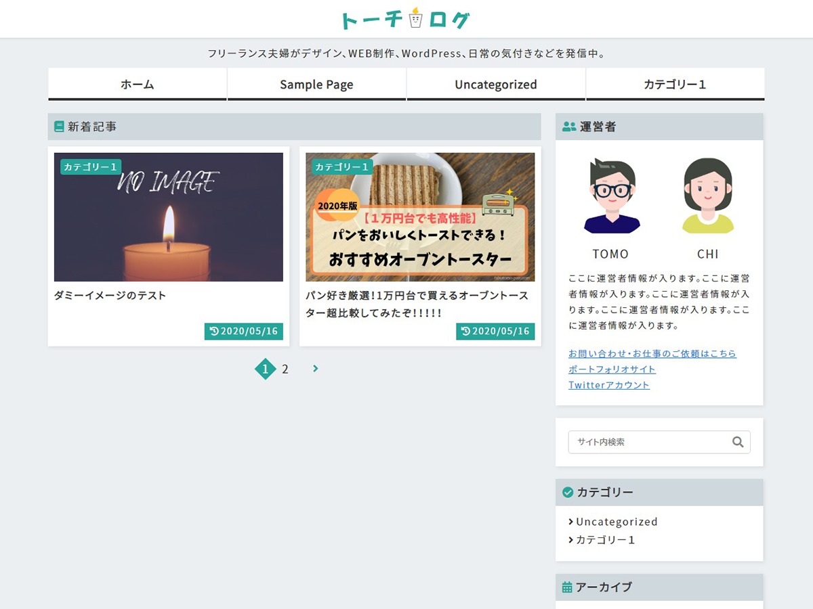
Task: Click the TOMO avatar illustration
Action: 610,196
